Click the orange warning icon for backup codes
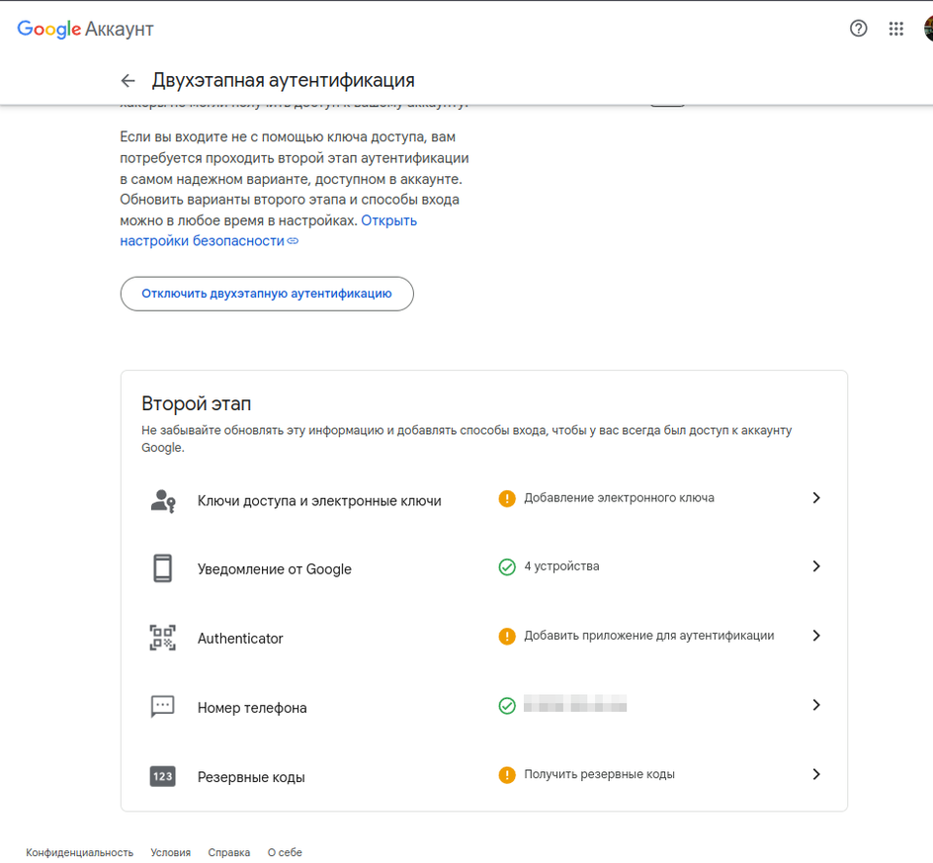933x863 pixels. coord(507,775)
